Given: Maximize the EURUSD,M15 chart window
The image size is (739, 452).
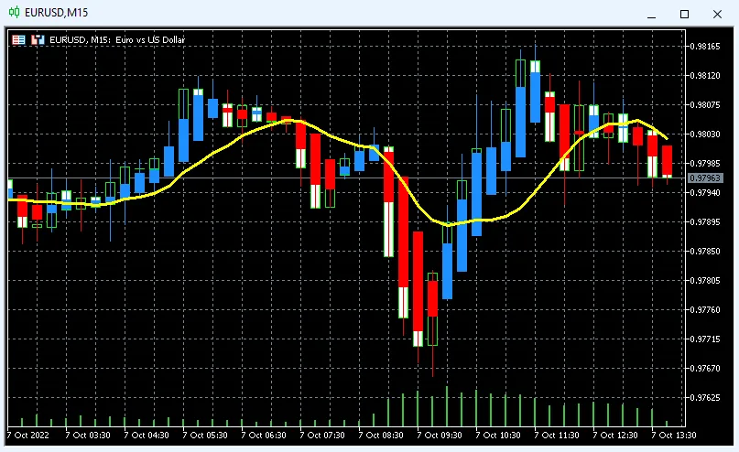Looking at the screenshot, I should coord(684,14).
